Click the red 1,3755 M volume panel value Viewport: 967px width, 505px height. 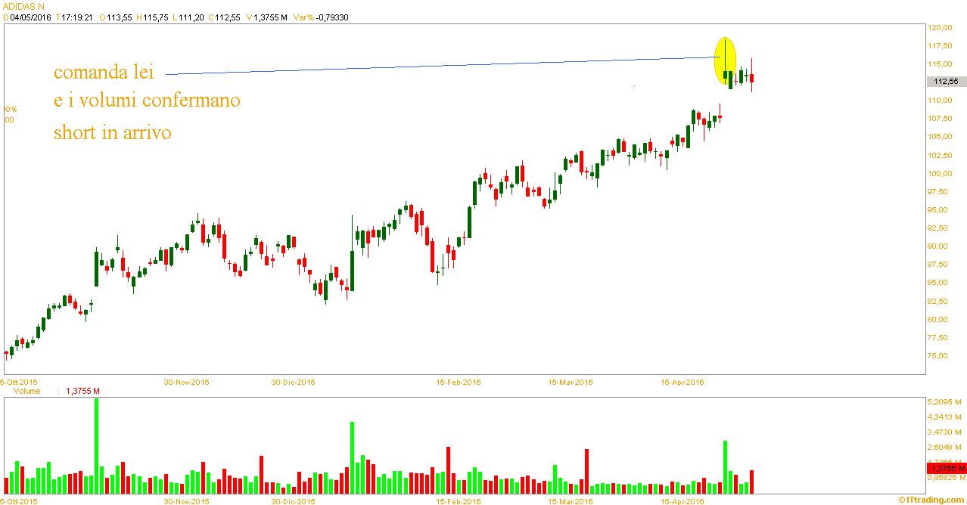83,392
